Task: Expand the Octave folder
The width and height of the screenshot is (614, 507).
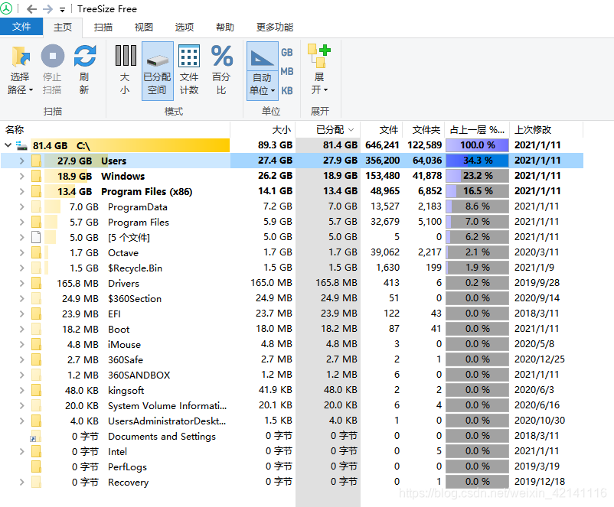Action: click(22, 252)
